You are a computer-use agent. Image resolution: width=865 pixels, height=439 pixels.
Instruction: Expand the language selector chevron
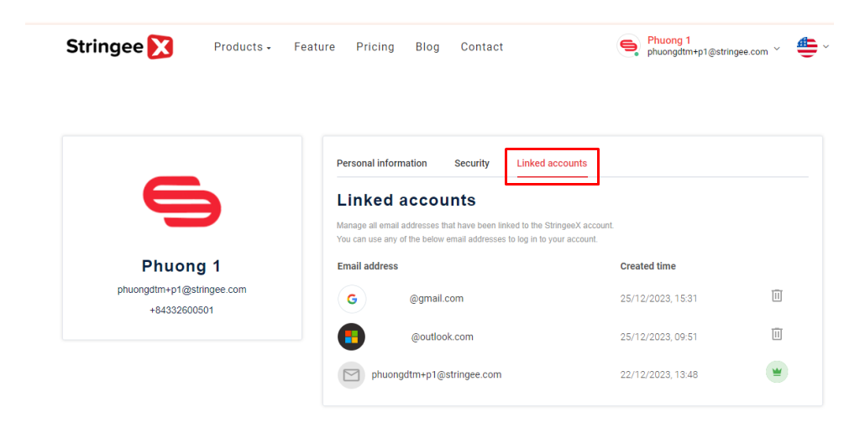(x=826, y=47)
